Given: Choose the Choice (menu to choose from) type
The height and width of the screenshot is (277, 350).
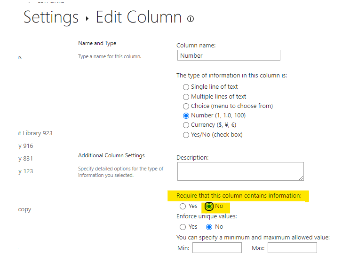Looking at the screenshot, I should click(x=186, y=106).
